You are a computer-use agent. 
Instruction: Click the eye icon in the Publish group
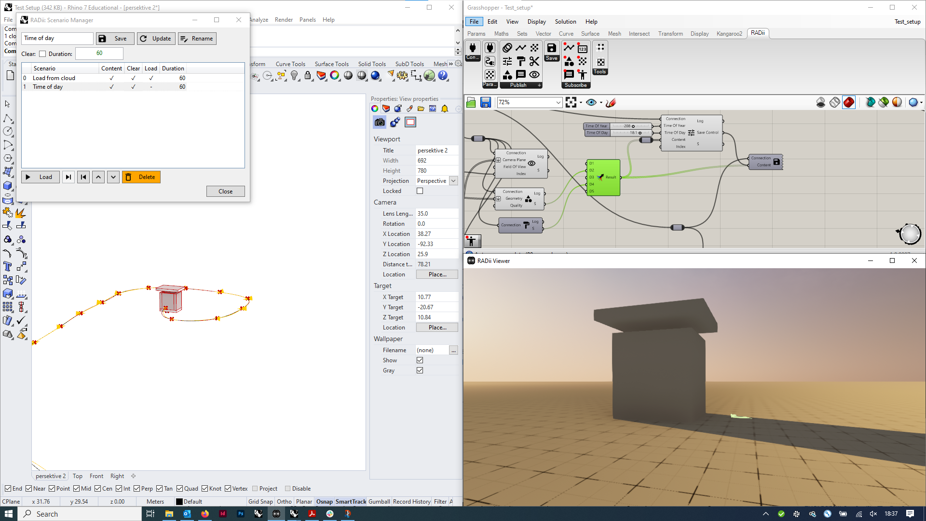(x=534, y=75)
